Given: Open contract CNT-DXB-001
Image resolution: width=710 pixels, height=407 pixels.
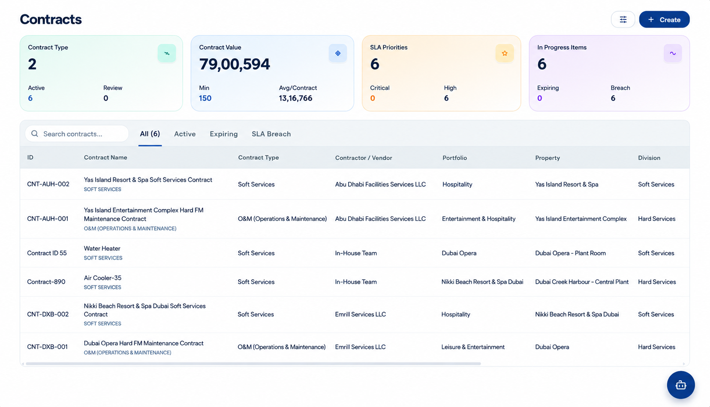Looking at the screenshot, I should pos(47,347).
